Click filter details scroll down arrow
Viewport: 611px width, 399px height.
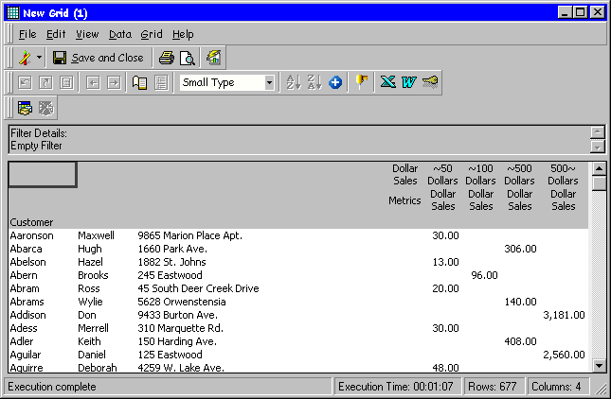598,147
